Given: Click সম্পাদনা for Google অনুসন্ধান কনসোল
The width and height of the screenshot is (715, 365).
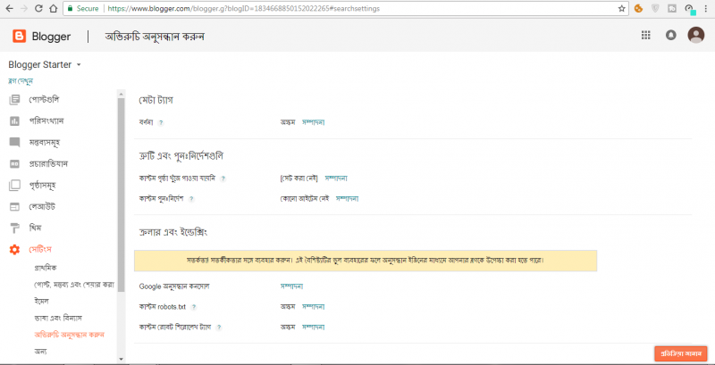Looking at the screenshot, I should click(x=292, y=286).
